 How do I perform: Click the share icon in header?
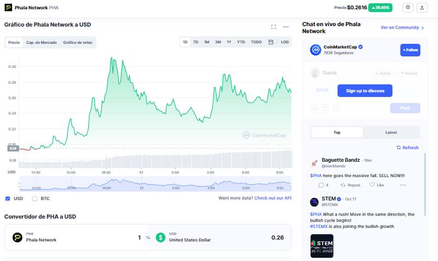[422, 8]
